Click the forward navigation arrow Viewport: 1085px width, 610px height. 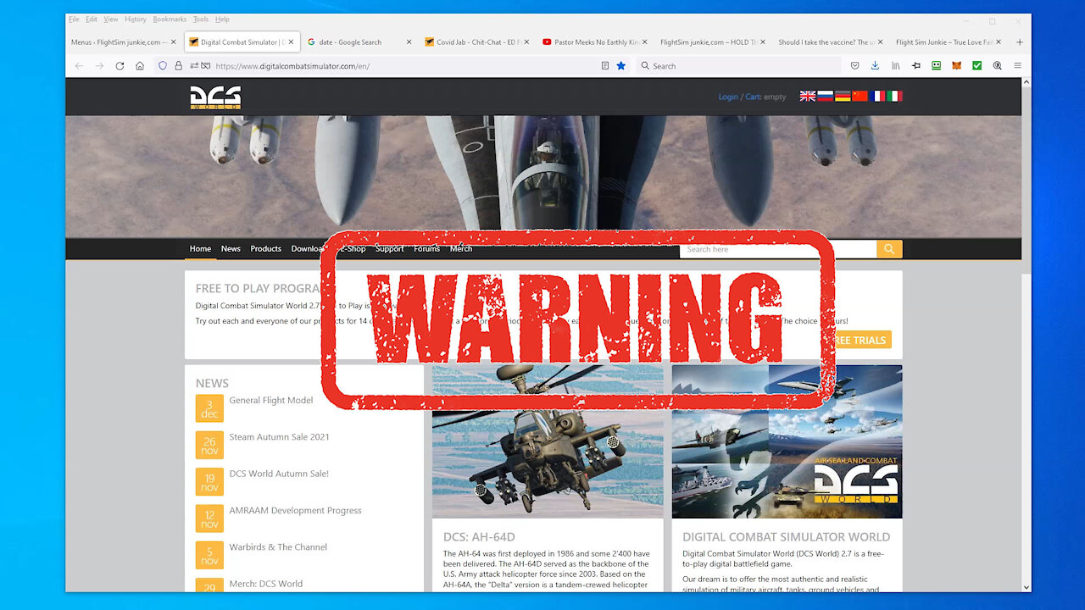tap(99, 66)
